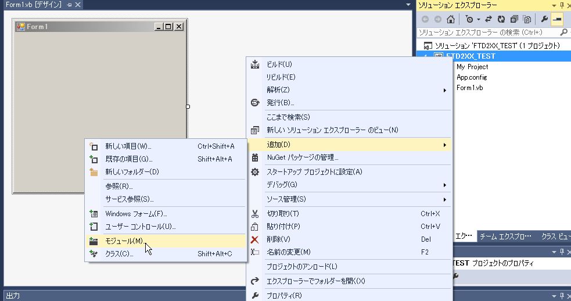Expand the ソース管理(S) submenu arrow
571x301 pixels.
click(x=444, y=200)
